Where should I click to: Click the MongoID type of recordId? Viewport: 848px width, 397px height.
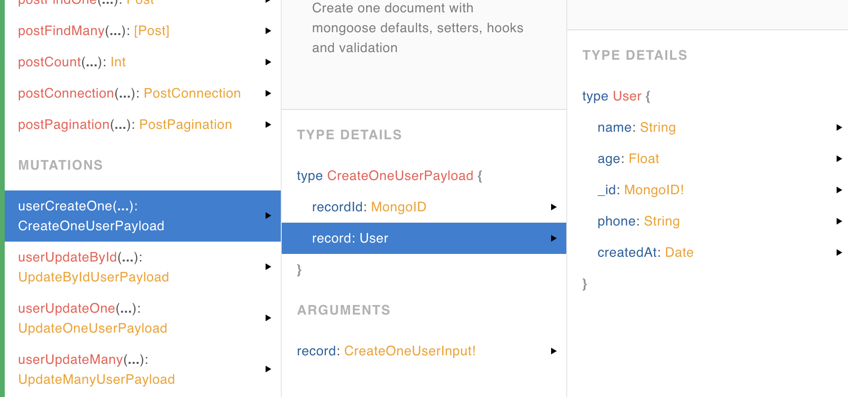point(398,207)
